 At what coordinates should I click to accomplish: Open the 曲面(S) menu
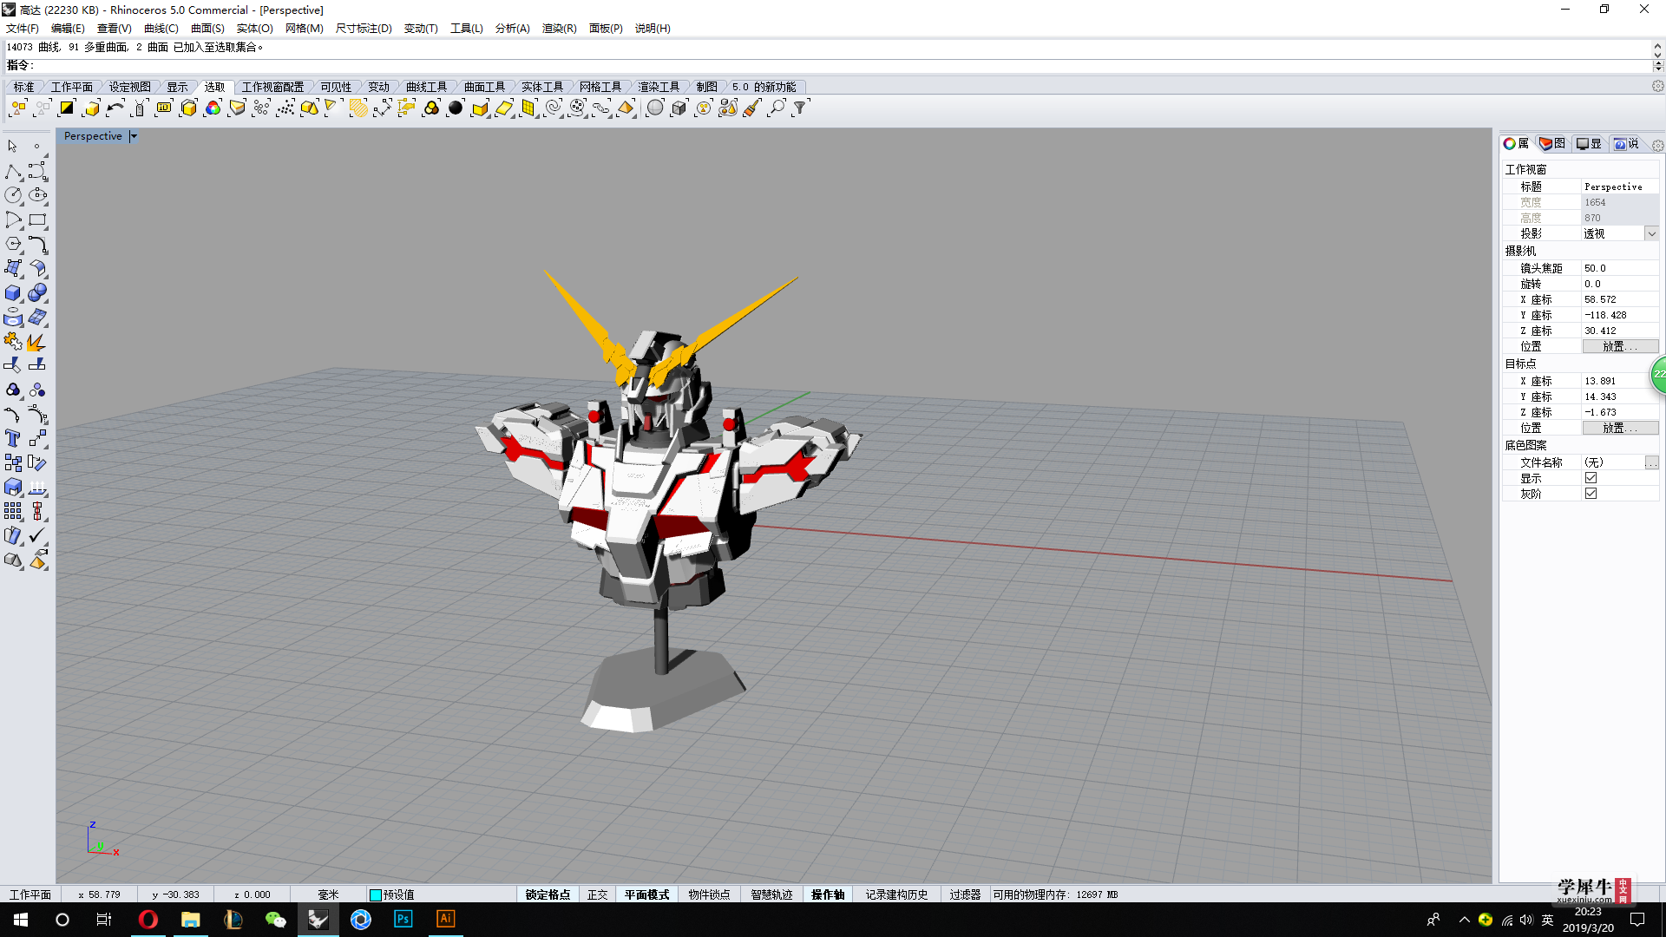tap(207, 29)
